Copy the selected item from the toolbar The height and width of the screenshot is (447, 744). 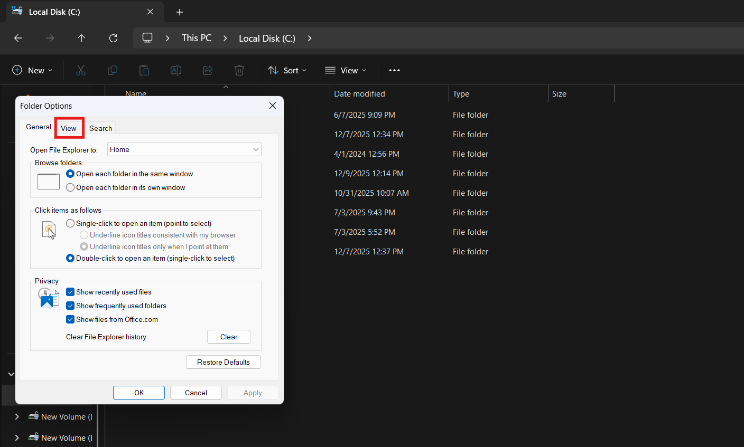[x=112, y=70]
